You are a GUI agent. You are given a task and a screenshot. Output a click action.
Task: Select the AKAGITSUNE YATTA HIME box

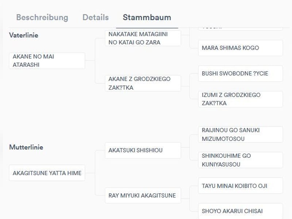[x=47, y=173]
